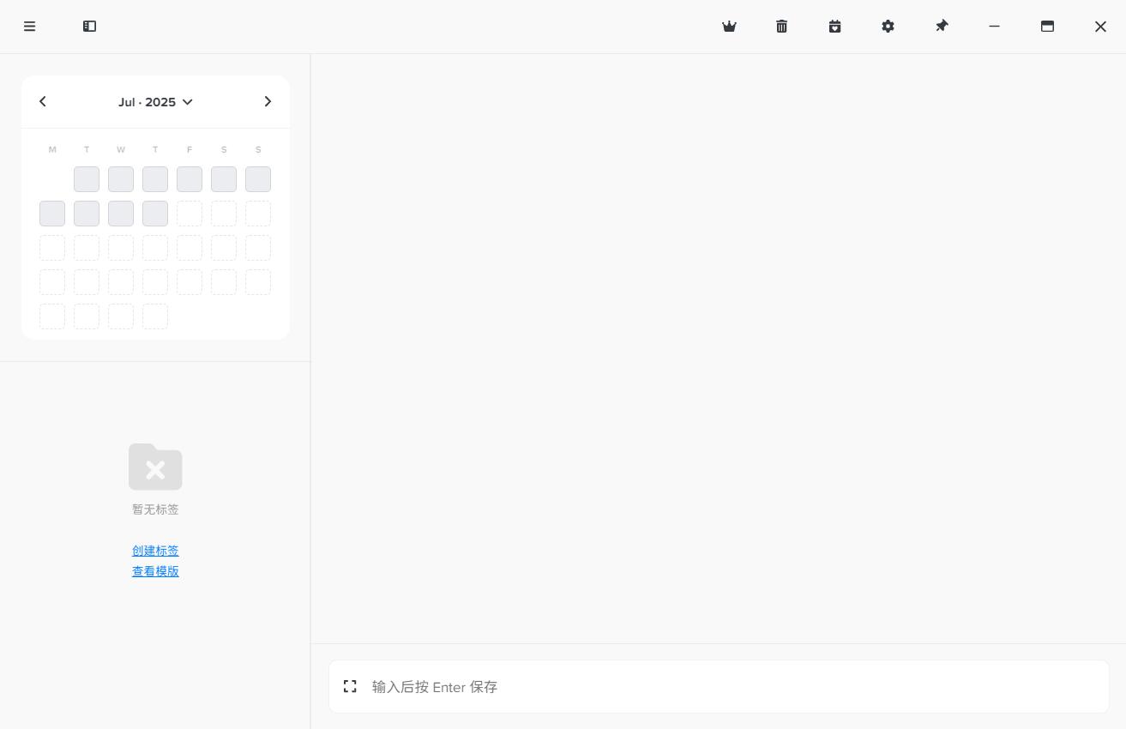This screenshot has width=1126, height=729.
Task: Open the trash bin
Action: [x=781, y=27]
